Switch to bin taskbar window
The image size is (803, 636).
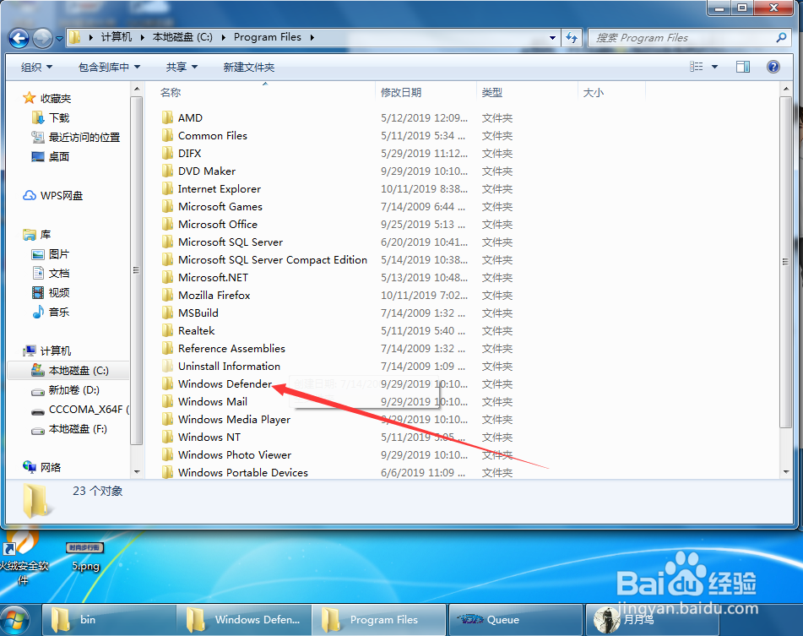(109, 620)
